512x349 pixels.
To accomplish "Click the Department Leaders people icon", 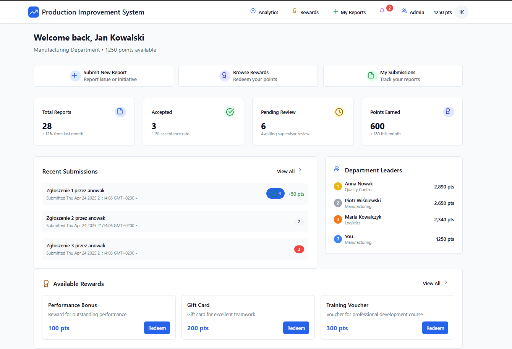I will point(337,169).
